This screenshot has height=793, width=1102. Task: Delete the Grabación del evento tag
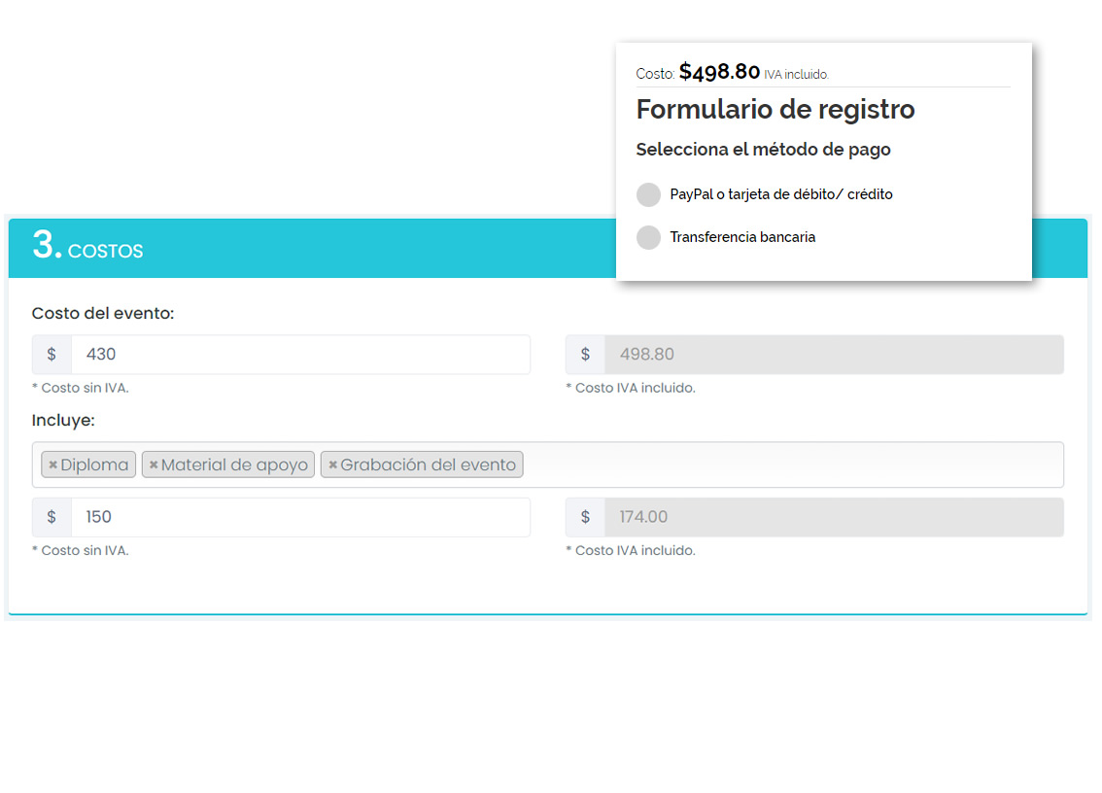point(332,465)
